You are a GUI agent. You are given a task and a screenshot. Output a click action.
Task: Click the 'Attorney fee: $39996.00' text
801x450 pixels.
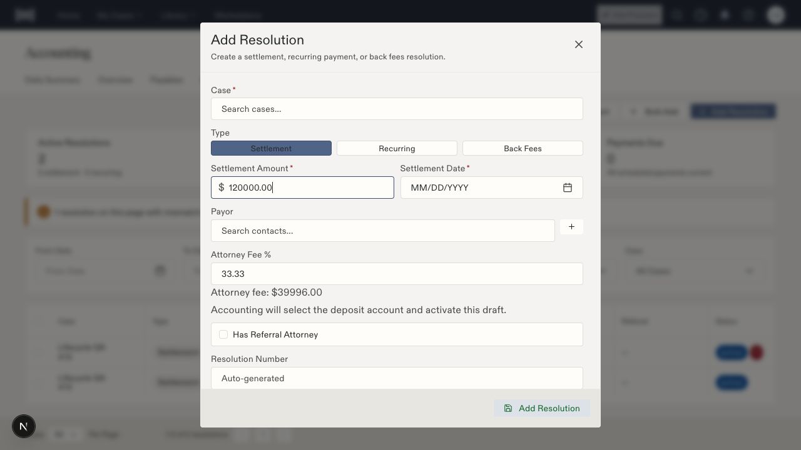click(267, 292)
